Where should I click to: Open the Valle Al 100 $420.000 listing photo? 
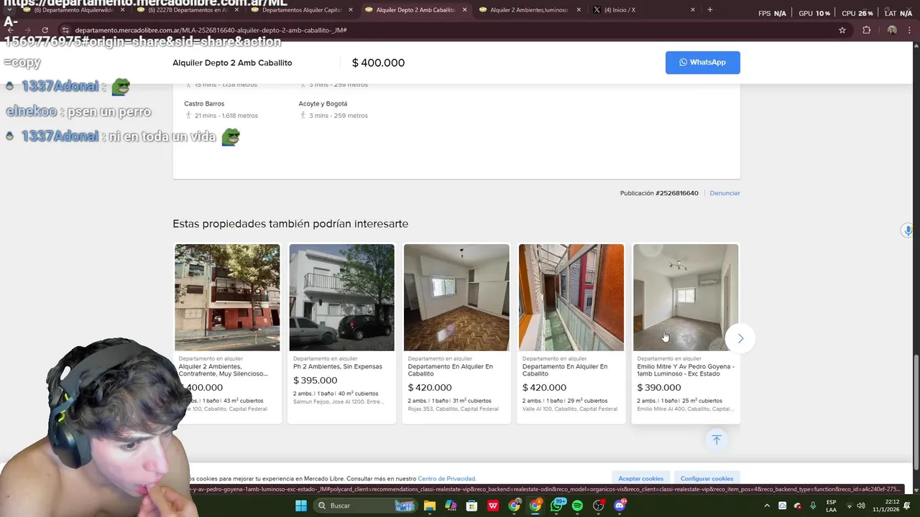[x=571, y=297]
